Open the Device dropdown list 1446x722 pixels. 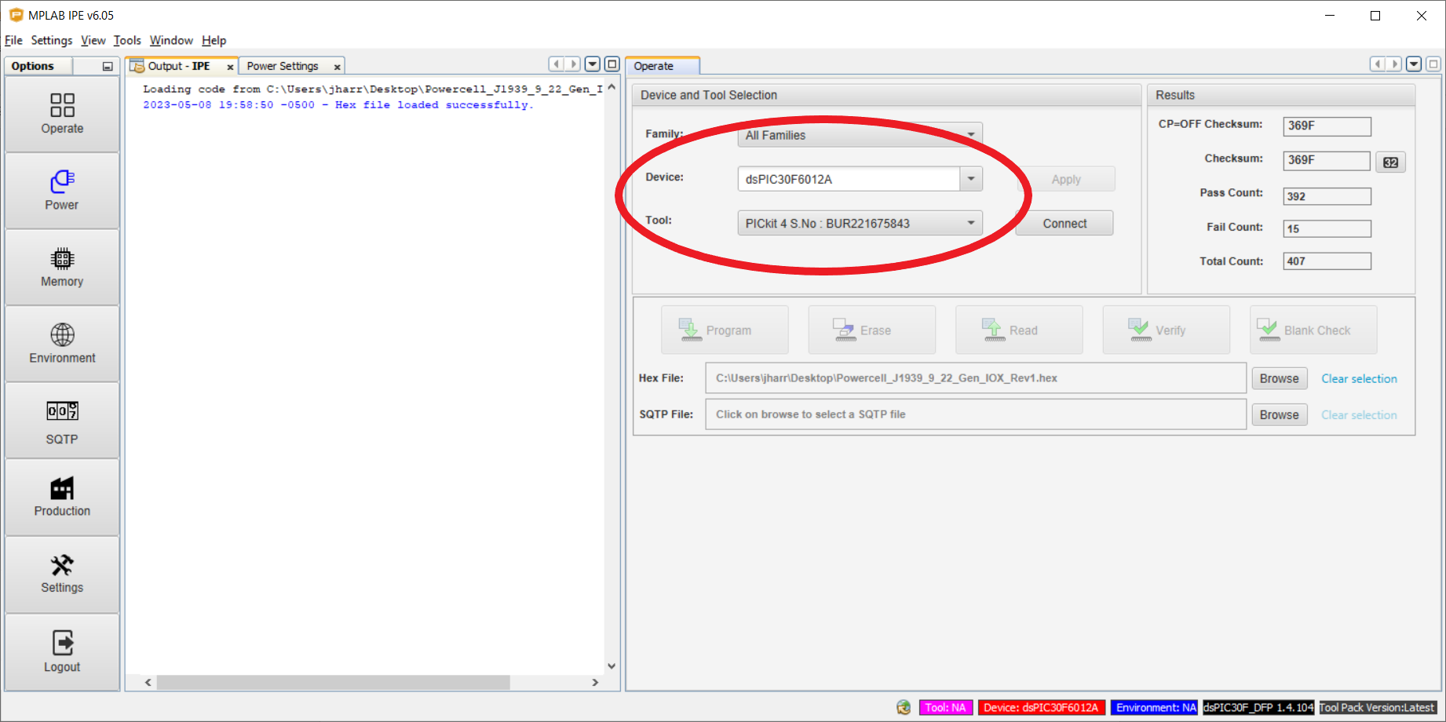click(971, 179)
